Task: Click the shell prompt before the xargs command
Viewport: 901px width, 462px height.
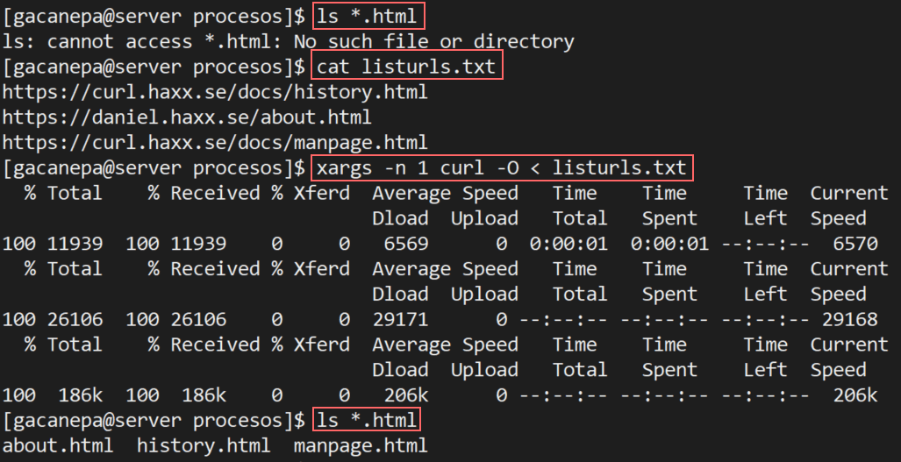Action: point(154,167)
